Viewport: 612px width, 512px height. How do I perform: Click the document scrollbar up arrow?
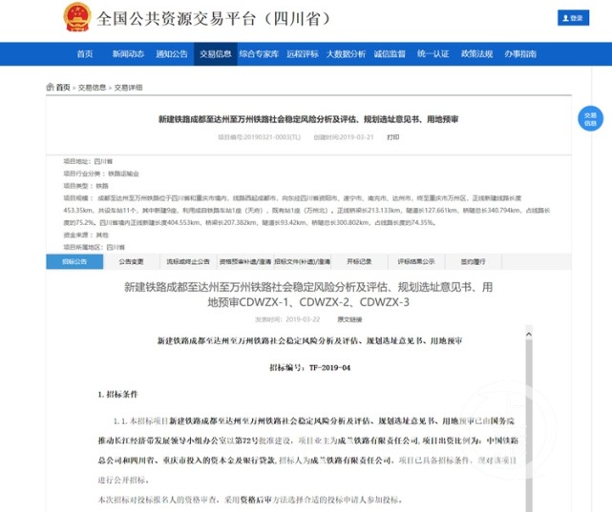click(x=529, y=334)
